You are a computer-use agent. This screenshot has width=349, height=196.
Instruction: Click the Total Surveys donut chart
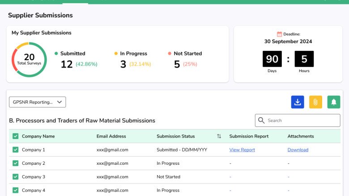click(29, 60)
